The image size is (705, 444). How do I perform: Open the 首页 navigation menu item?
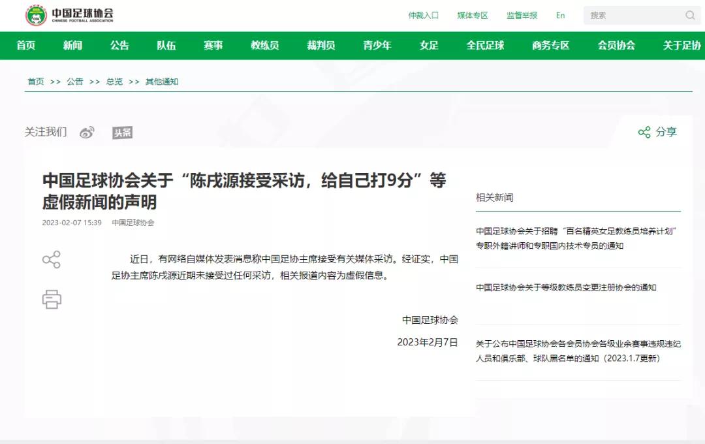(x=26, y=46)
